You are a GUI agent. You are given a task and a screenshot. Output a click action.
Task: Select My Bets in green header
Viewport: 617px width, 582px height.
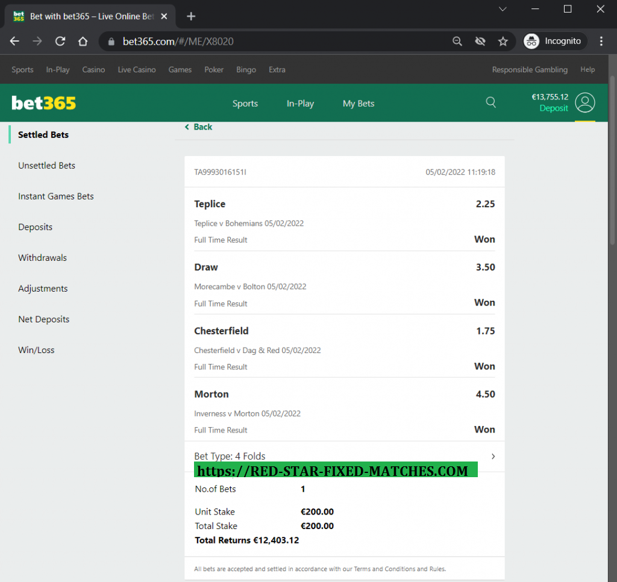click(359, 104)
